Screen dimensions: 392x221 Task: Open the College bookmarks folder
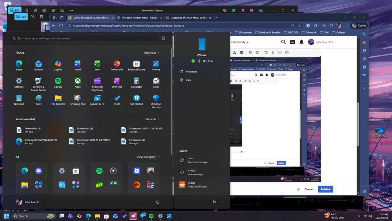(338, 33)
